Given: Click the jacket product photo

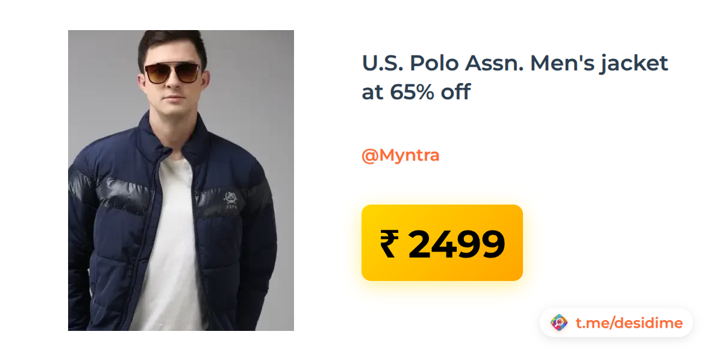Looking at the screenshot, I should 181,180.
